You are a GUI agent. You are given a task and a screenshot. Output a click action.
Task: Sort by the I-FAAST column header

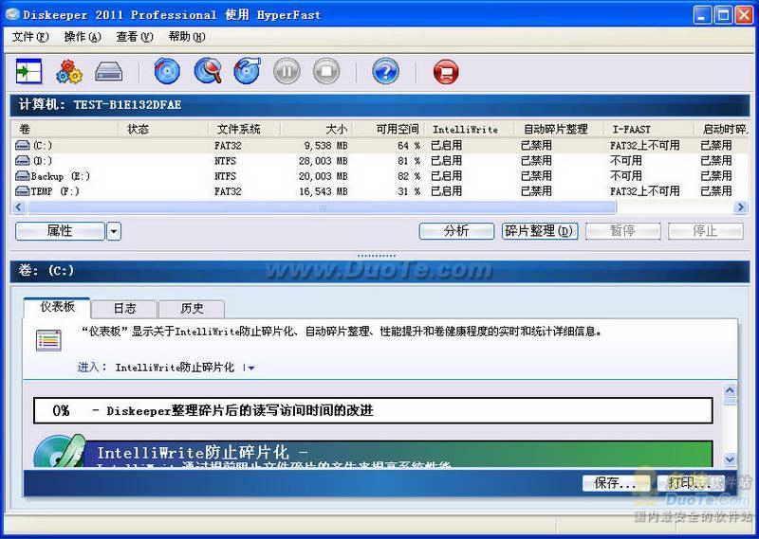pyautogui.click(x=649, y=129)
